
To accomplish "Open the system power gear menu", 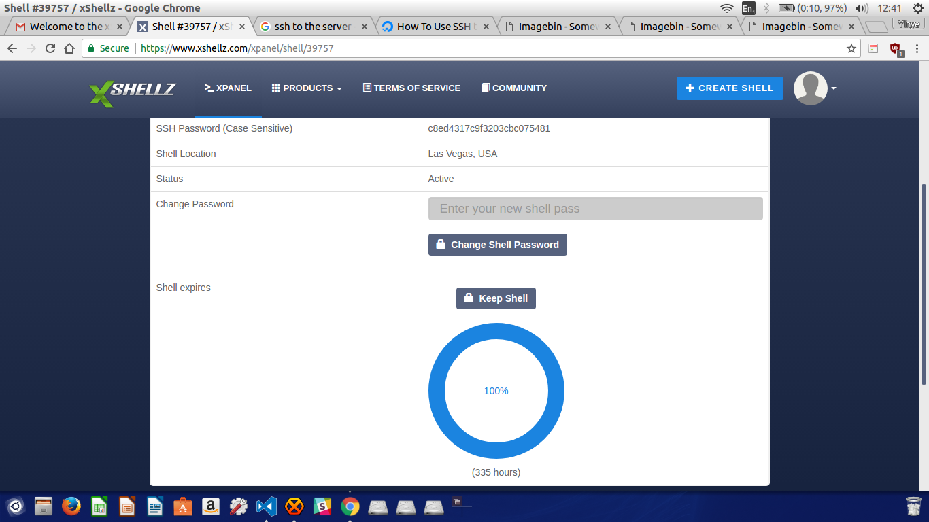I will pos(917,8).
